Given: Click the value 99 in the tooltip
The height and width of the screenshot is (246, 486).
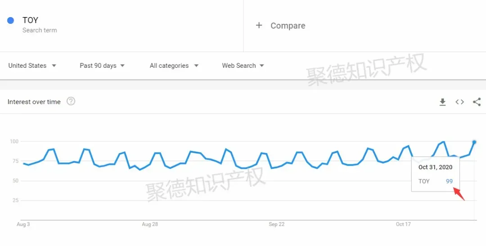Looking at the screenshot, I should (x=450, y=181).
